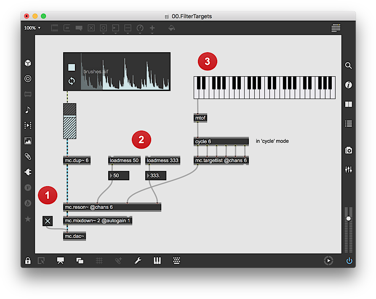Open the plug-ins browser icon
Image resolution: width=376 pixels, height=299 pixels.
tap(28, 172)
